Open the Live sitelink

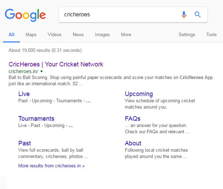click(x=24, y=94)
